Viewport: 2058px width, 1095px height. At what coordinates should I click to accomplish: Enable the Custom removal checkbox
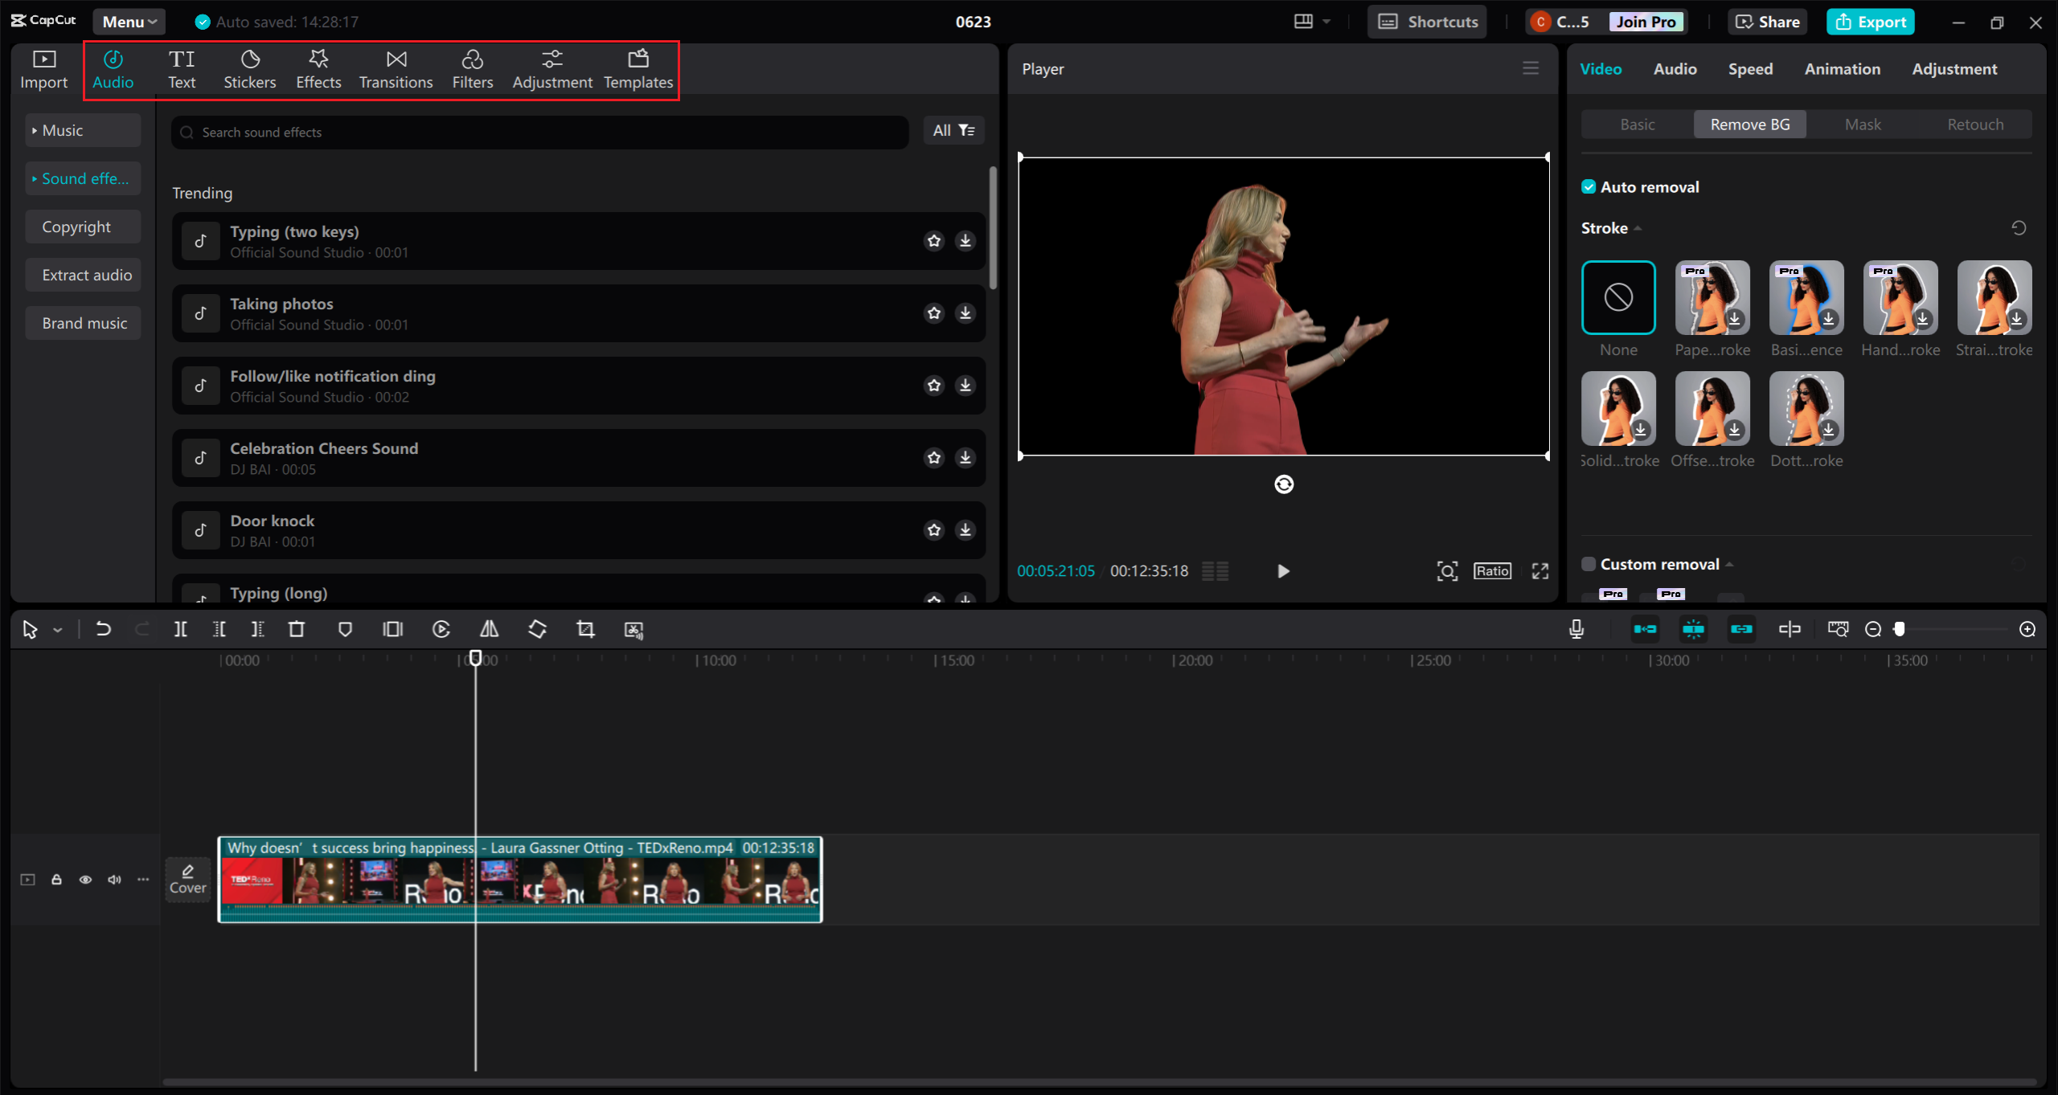click(1589, 564)
